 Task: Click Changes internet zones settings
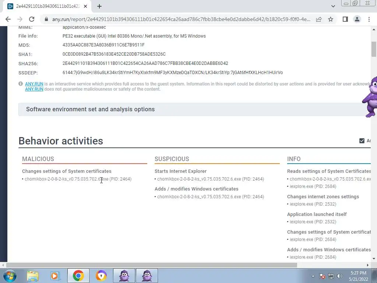[x=323, y=197]
